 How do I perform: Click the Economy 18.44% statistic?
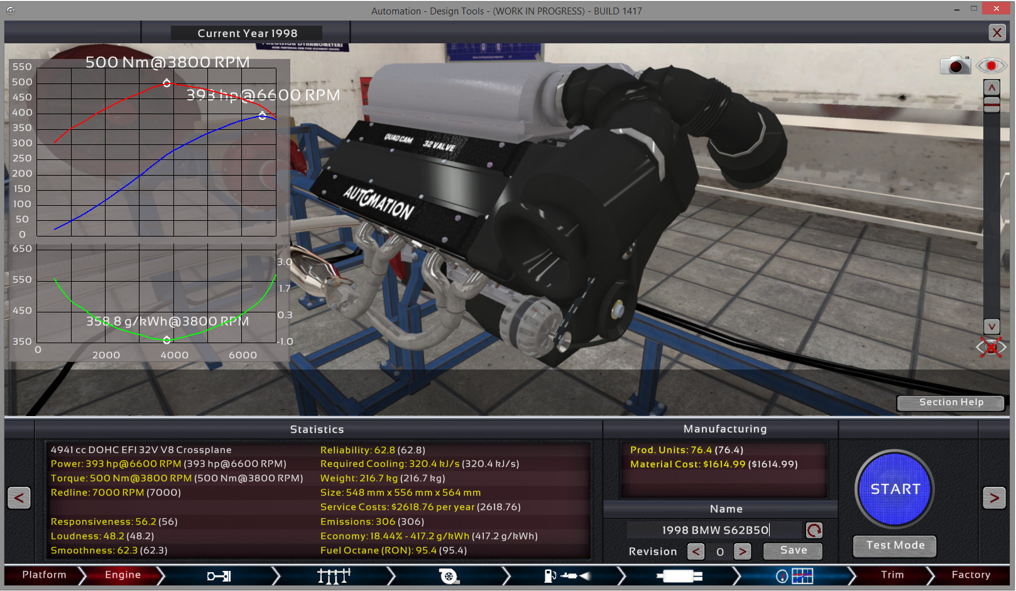pyautogui.click(x=429, y=536)
